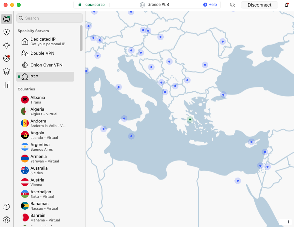Click the Dedicated IP house icon
The height and width of the screenshot is (227, 294).
click(x=25, y=41)
